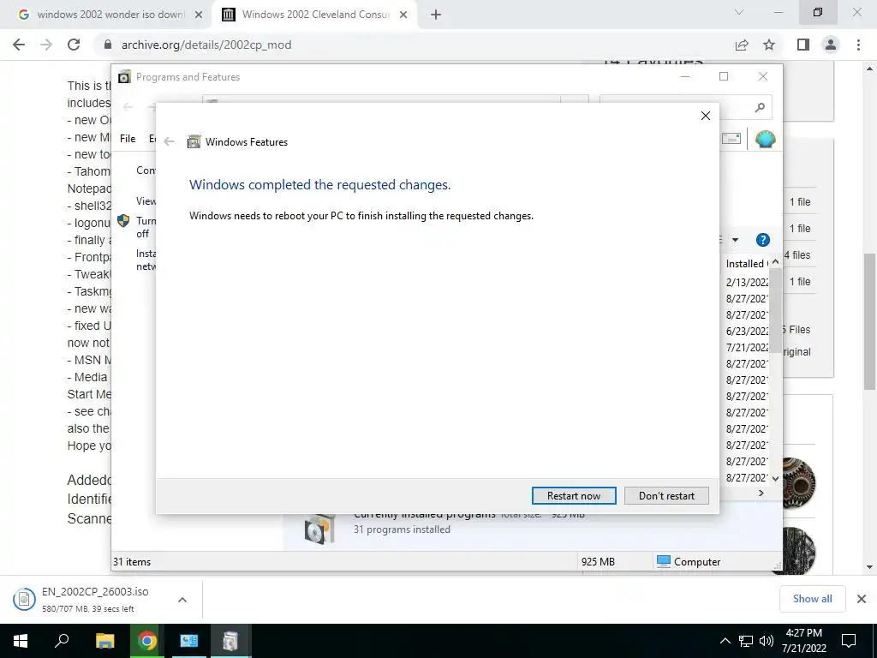This screenshot has height=658, width=877.
Task: Open Chrome profile avatar
Action: 831,45
